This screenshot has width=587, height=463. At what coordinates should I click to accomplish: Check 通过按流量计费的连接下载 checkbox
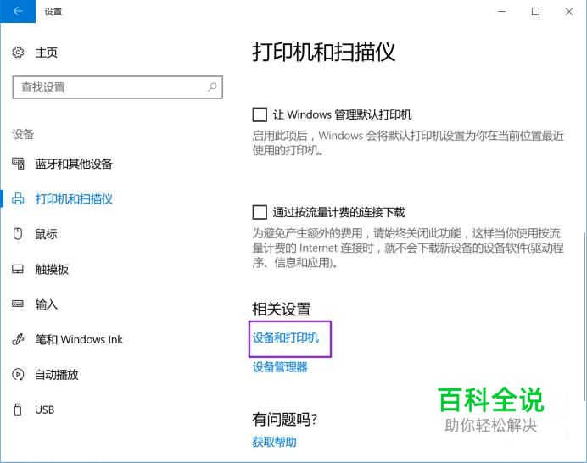pyautogui.click(x=260, y=212)
